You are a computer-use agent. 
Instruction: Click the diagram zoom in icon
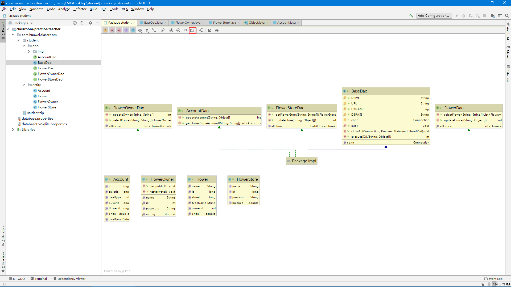point(171,30)
